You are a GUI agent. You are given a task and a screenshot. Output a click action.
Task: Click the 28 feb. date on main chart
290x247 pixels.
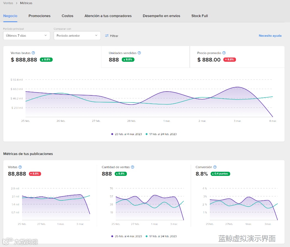pos(131,121)
